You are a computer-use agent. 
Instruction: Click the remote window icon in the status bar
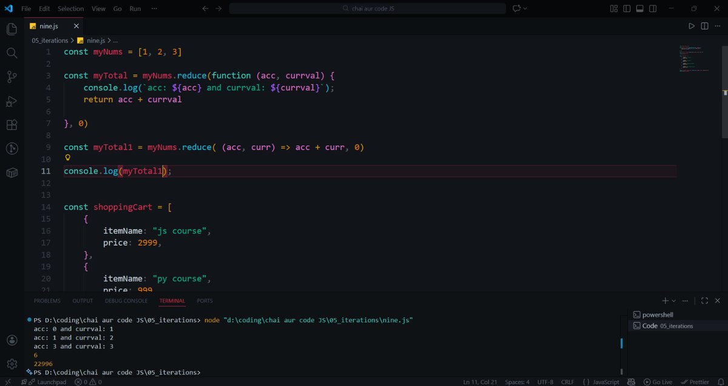pos(7,382)
